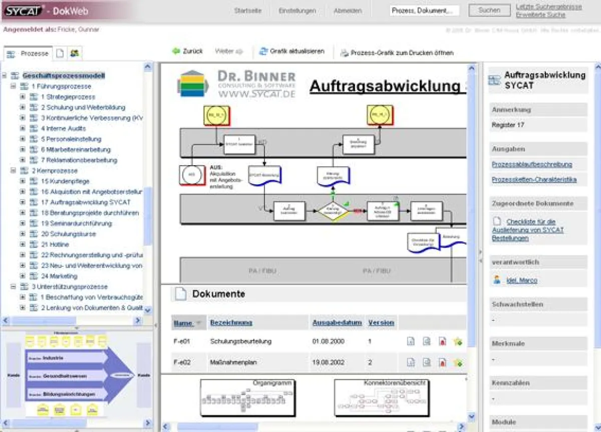Open the documents tab icon beside Prozesse
The width and height of the screenshot is (601, 432).
(x=60, y=53)
